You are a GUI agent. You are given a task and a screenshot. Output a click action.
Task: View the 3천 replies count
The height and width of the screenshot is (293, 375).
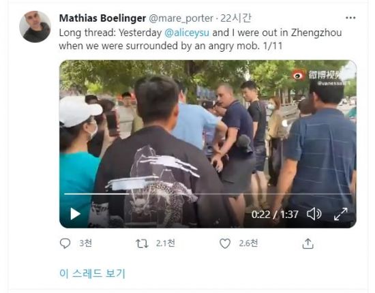[x=85, y=243]
